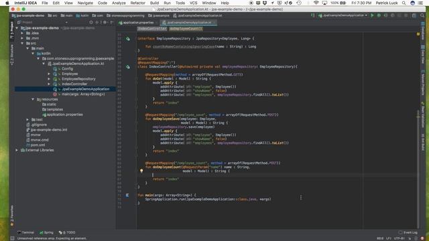Select IndexController in project tree

click(x=74, y=84)
